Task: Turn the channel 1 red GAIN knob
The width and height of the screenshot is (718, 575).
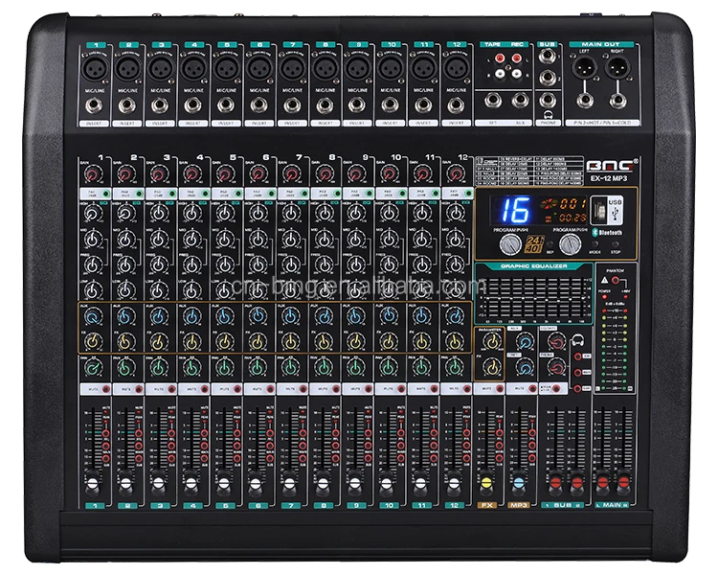Action: [94, 174]
